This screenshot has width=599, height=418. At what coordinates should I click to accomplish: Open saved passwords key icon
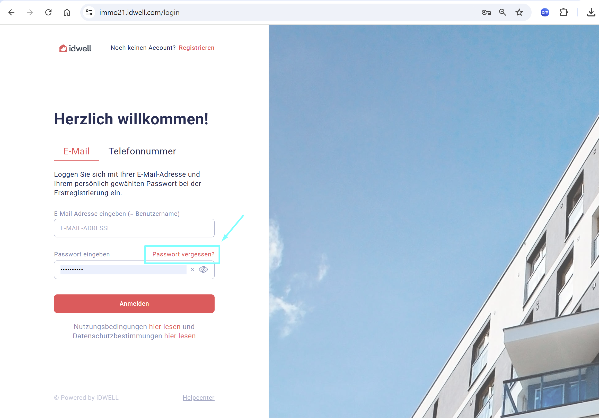[486, 12]
